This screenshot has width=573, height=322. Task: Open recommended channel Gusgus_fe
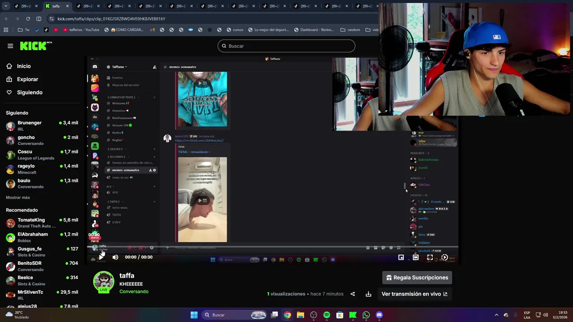click(x=42, y=252)
